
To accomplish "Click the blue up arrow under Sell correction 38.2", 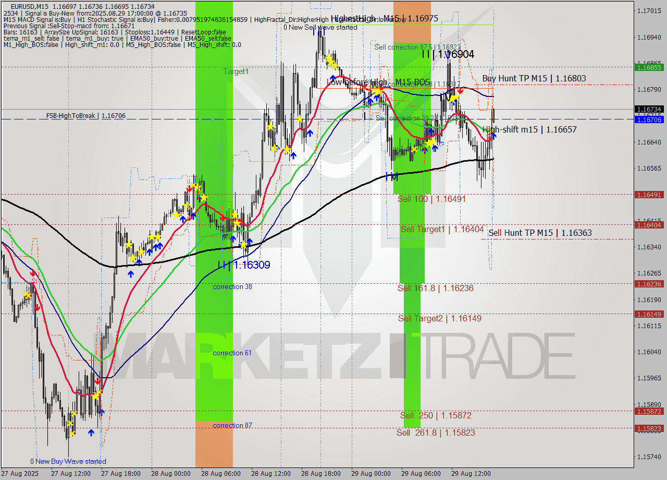I will point(431,132).
